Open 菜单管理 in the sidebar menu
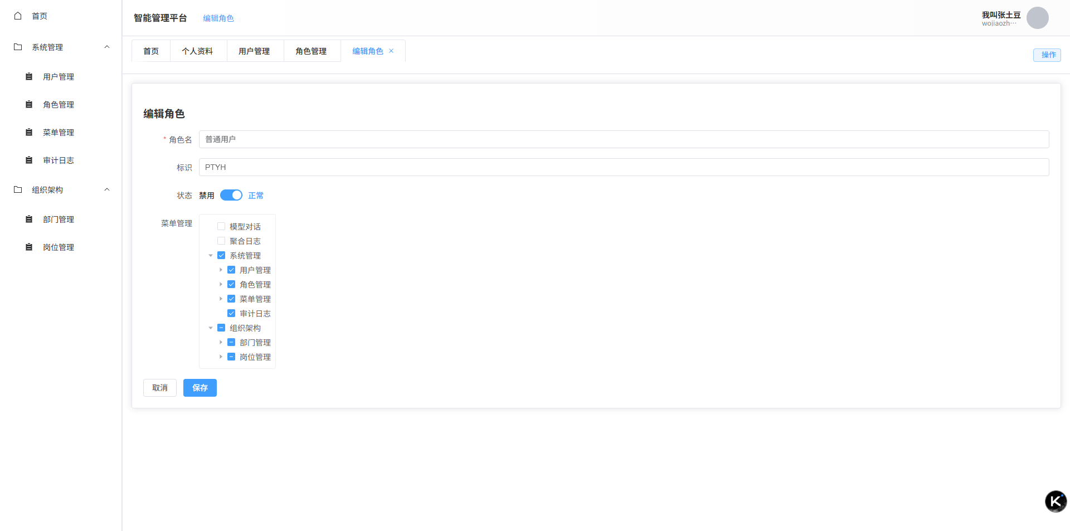This screenshot has height=531, width=1070. [61, 132]
